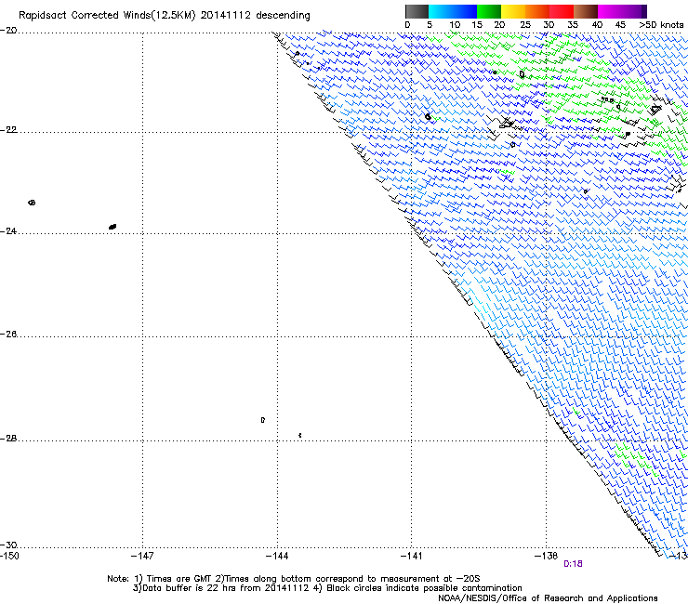Click the '25' legend scale label

(525, 25)
